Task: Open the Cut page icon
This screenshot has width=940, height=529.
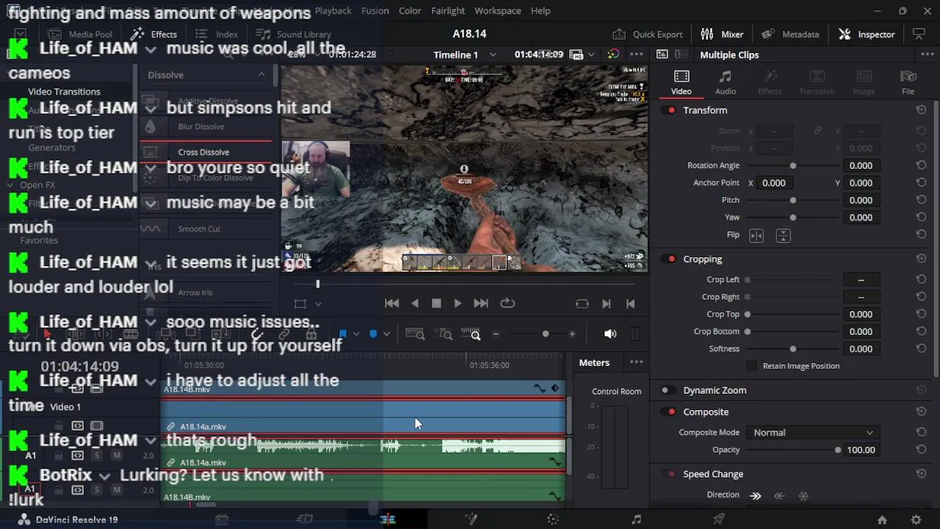Action: (304, 519)
